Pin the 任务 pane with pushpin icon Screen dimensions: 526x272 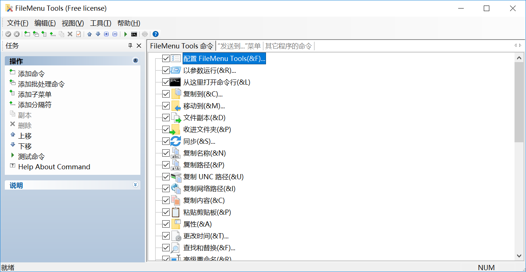[x=130, y=45]
